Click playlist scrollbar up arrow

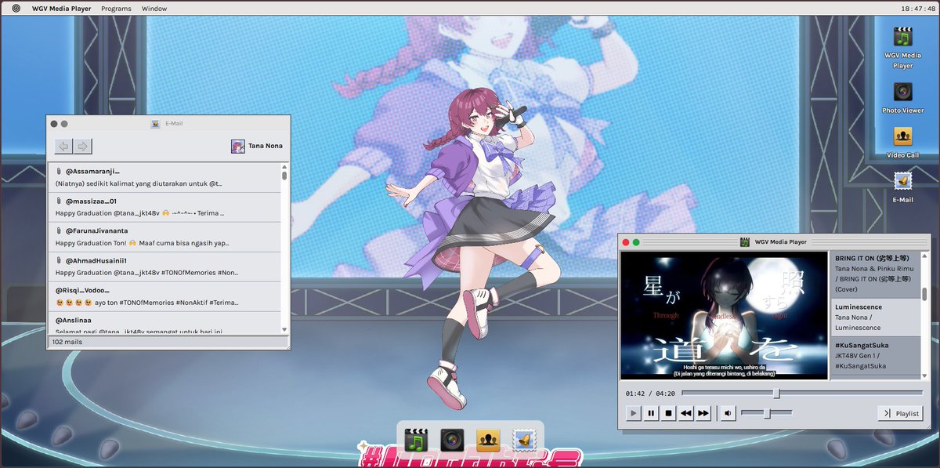tap(924, 256)
